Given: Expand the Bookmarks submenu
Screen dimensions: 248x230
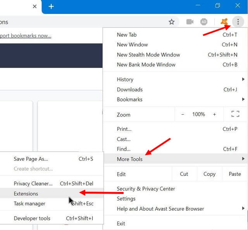Looking at the screenshot, I should (x=175, y=100).
